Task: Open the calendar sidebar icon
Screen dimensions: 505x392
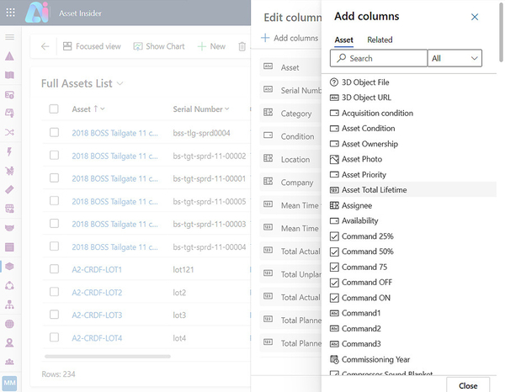Action: (x=9, y=209)
